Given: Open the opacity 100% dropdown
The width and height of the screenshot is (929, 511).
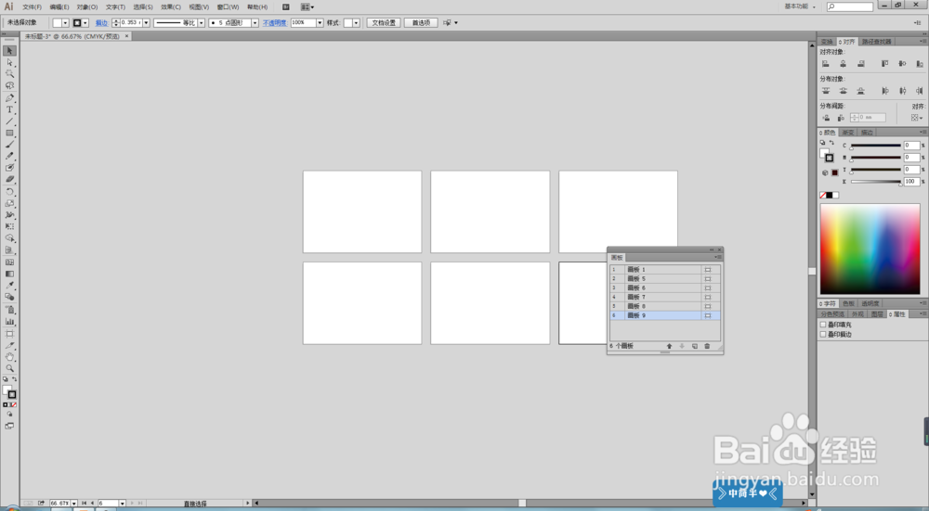Looking at the screenshot, I should [320, 22].
